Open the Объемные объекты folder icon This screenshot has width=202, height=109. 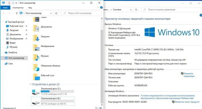(36, 67)
